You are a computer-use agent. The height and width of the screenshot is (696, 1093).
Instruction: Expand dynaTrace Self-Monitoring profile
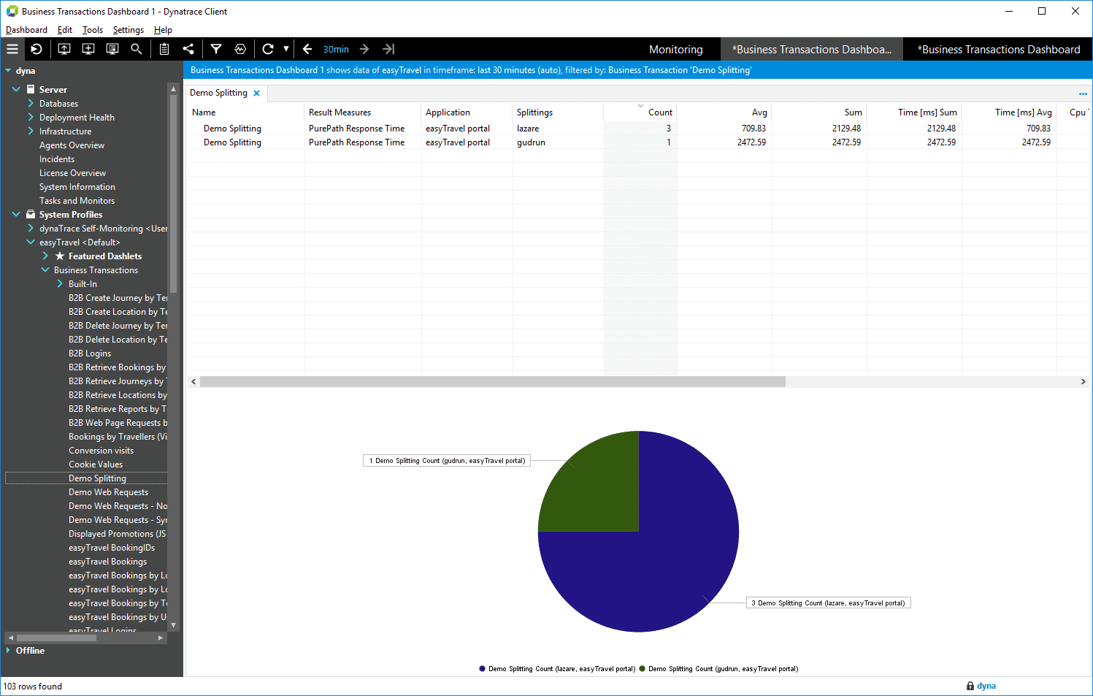click(x=31, y=228)
